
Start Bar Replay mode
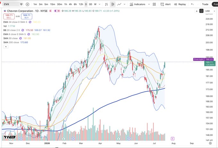180,4
